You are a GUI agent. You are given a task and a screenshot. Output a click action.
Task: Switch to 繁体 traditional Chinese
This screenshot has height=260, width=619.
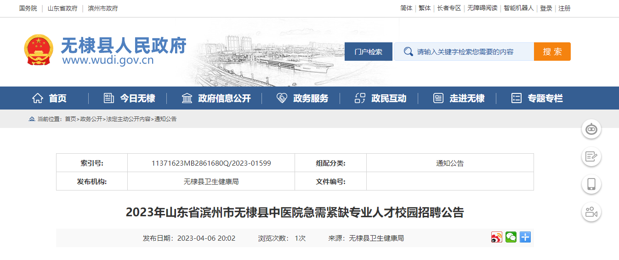(x=425, y=8)
